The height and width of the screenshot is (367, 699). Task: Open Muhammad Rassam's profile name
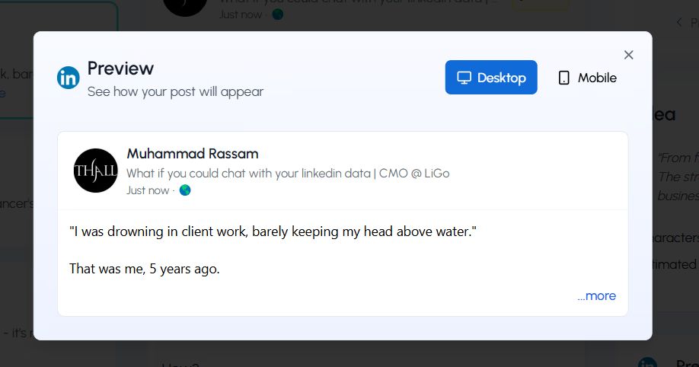point(193,154)
